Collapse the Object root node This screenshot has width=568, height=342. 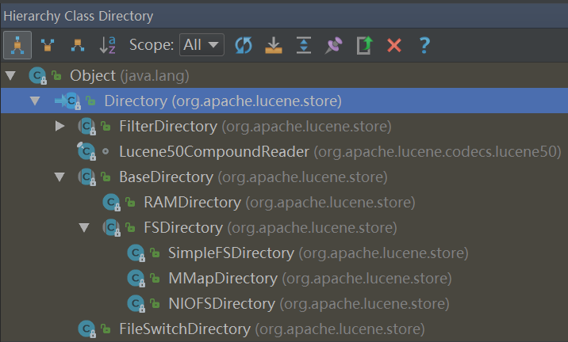pyautogui.click(x=10, y=76)
